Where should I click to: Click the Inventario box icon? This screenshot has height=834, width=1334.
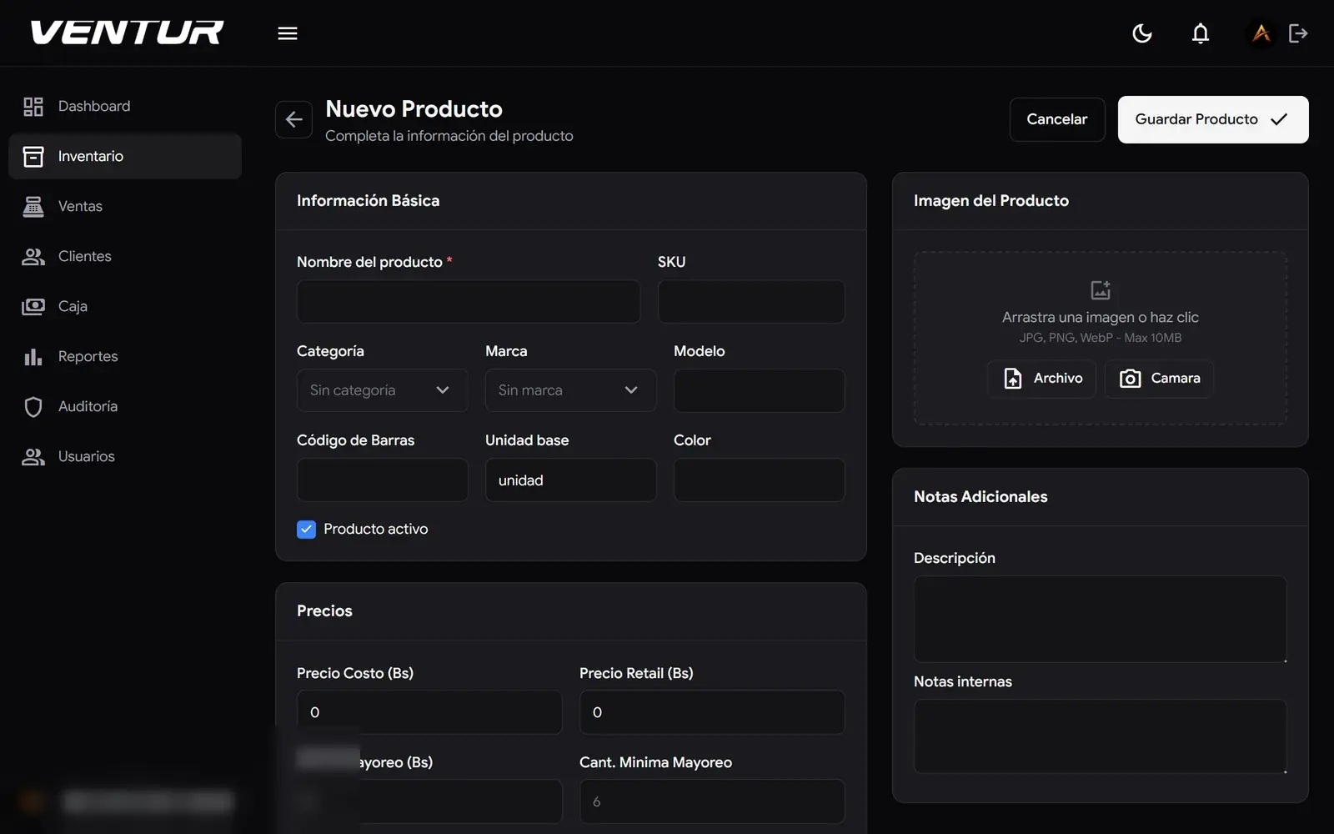point(33,157)
